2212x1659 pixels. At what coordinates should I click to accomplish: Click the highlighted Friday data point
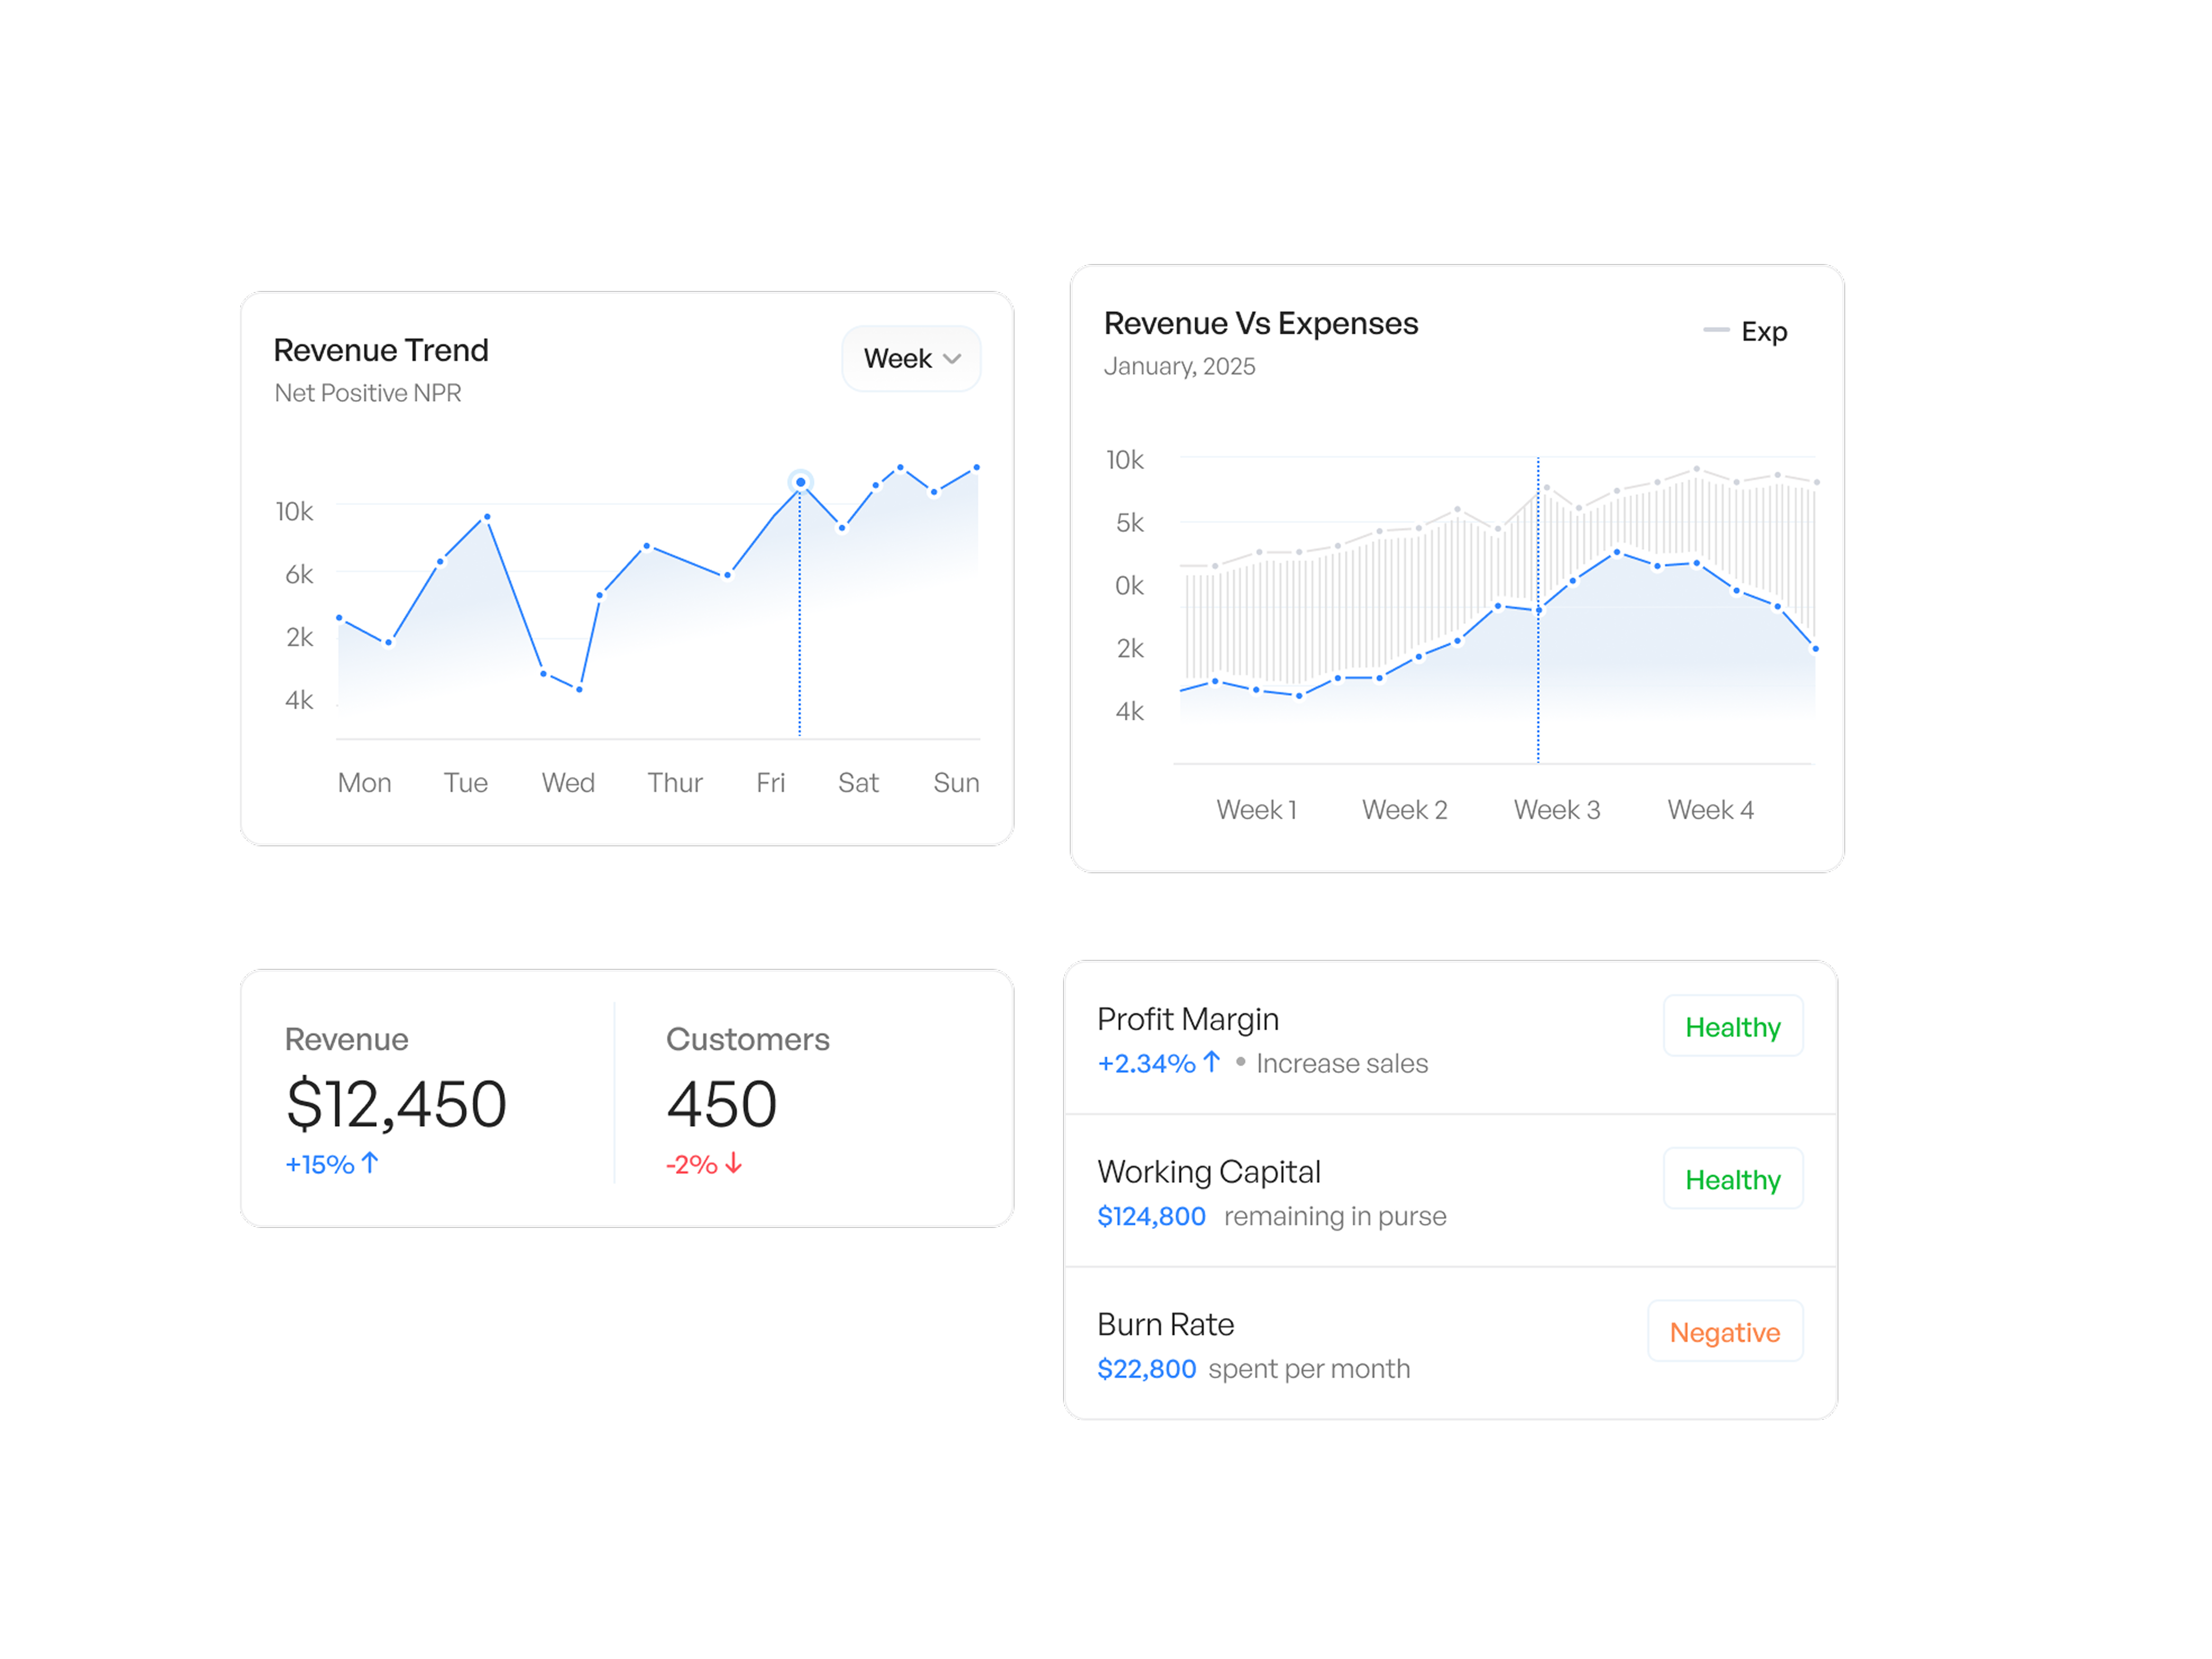coord(801,483)
